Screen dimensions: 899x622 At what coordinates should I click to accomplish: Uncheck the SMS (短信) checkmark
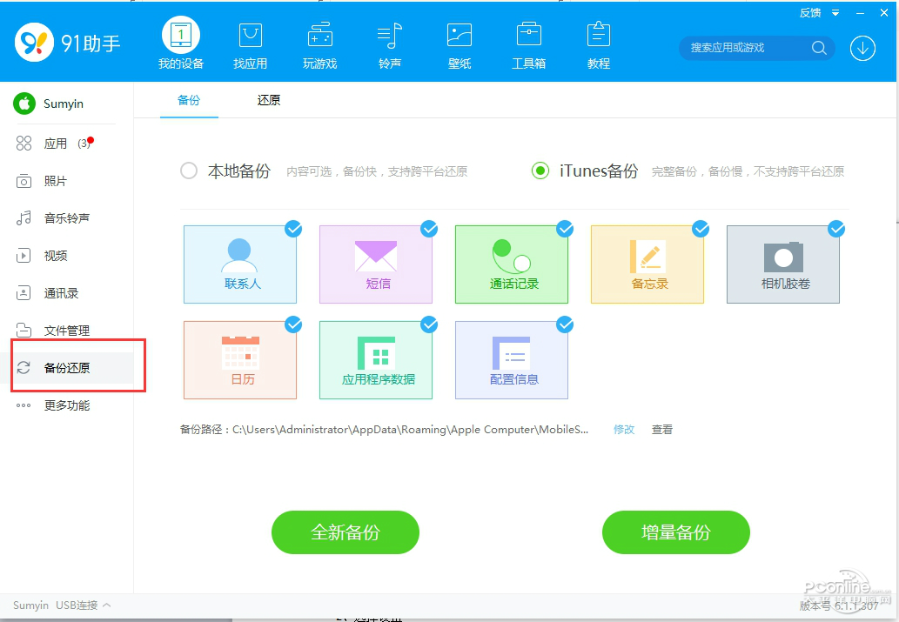tap(429, 230)
